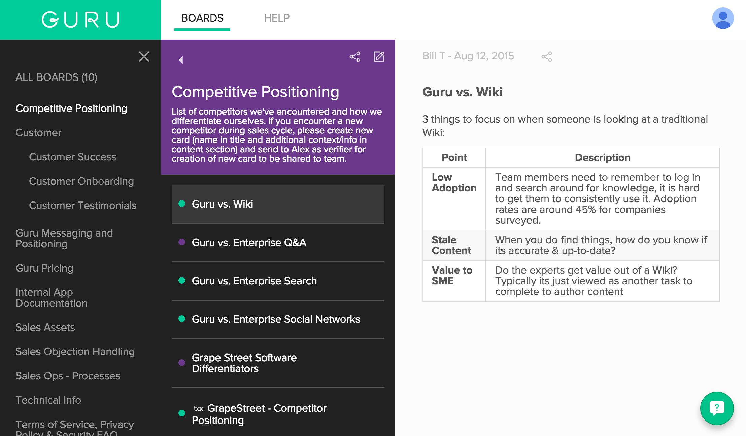Click green status dot on Guru vs. Wiki
The height and width of the screenshot is (436, 746).
(x=182, y=204)
